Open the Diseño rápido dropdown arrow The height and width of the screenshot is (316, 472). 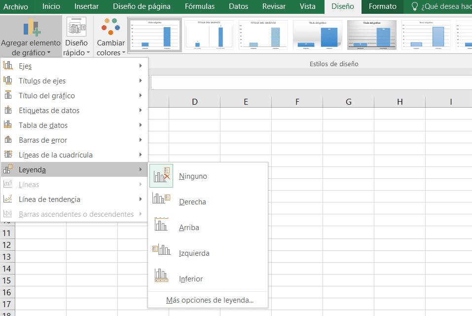pos(88,53)
